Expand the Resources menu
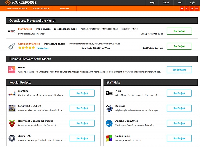200x148 pixels. [65, 8]
